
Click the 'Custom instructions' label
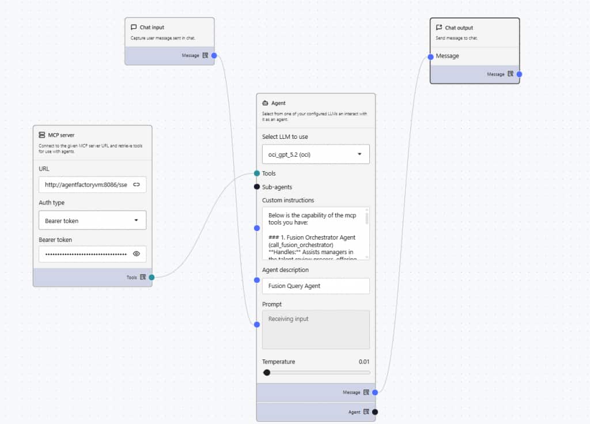pos(288,200)
